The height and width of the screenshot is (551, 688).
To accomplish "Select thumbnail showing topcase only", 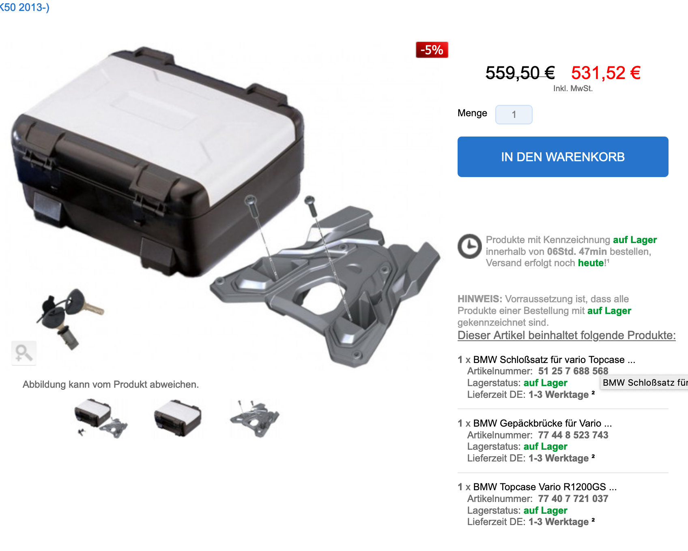I will (178, 419).
